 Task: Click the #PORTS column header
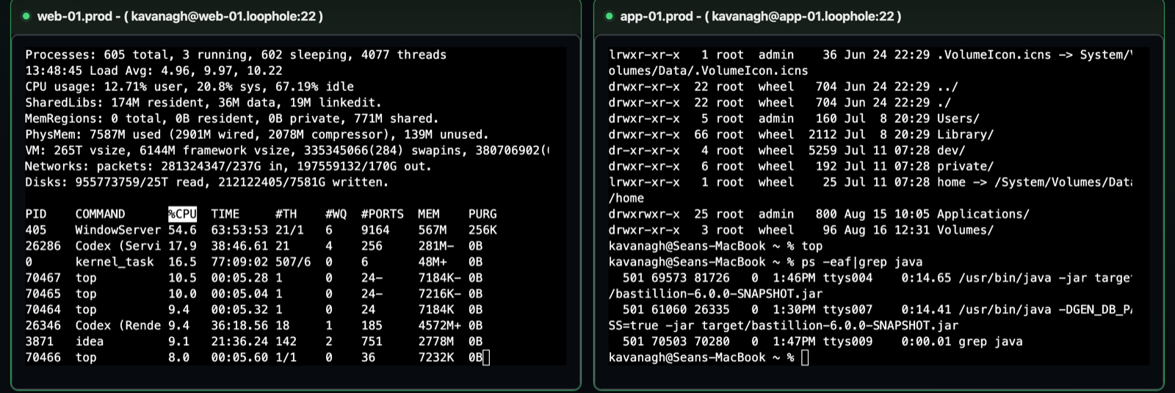[382, 214]
